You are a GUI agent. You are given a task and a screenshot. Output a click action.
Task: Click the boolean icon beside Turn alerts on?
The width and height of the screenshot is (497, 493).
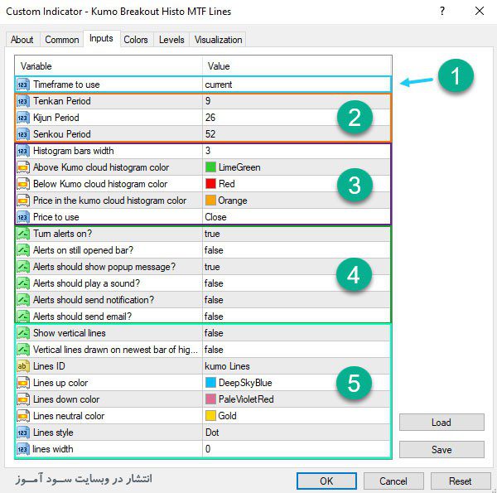[x=23, y=234]
